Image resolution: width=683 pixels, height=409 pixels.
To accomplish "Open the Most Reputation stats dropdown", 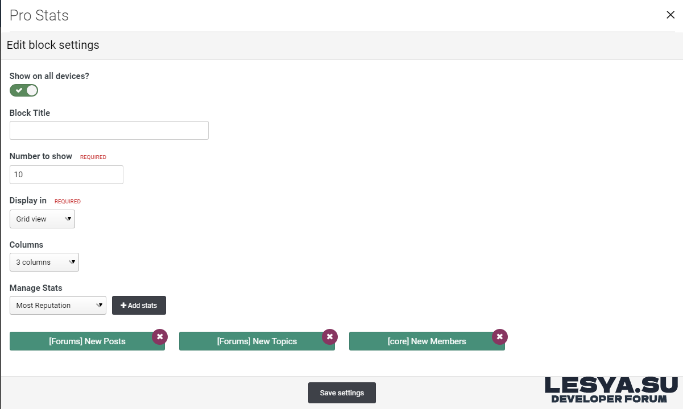I will coord(58,306).
